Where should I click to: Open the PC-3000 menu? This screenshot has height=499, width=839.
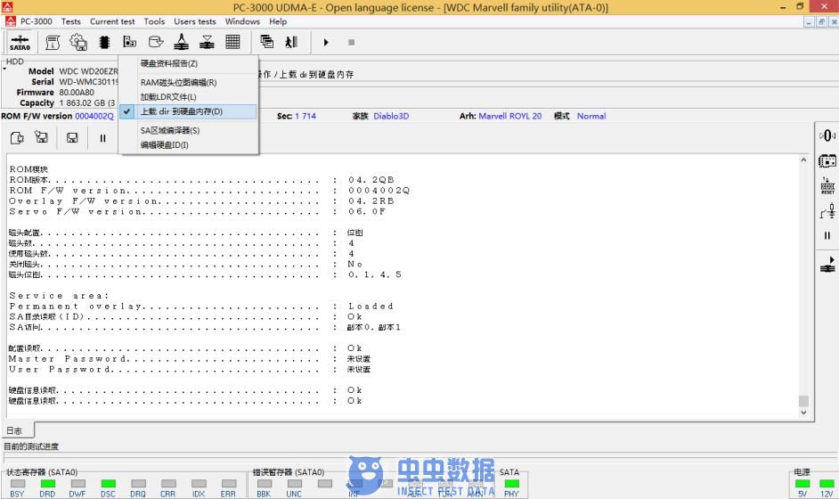36,21
